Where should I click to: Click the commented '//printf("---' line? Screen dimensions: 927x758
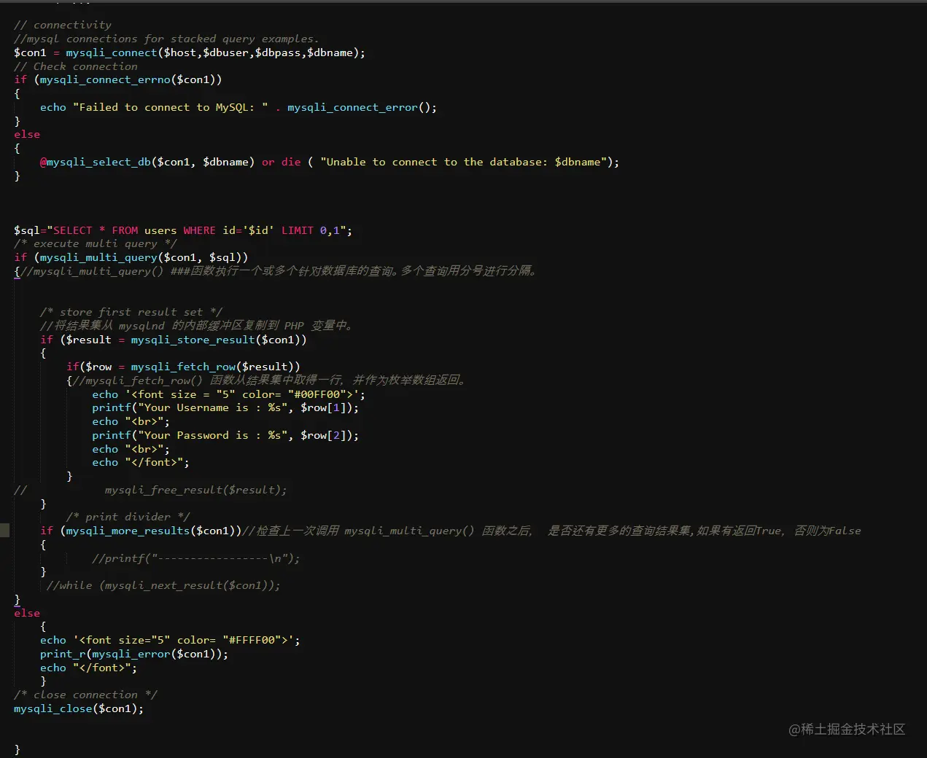(x=196, y=558)
